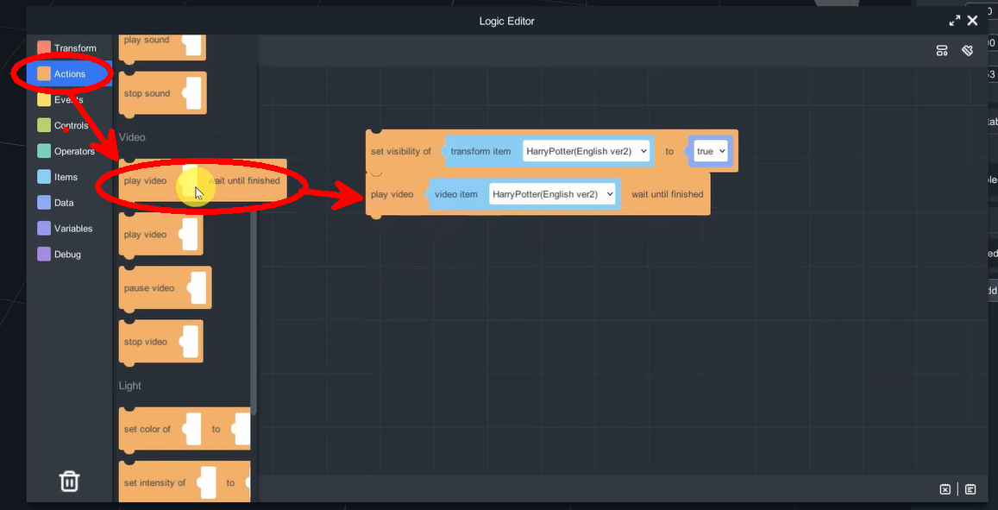Click the bottom-right boxed X icon
Image resolution: width=998 pixels, height=510 pixels.
click(945, 489)
